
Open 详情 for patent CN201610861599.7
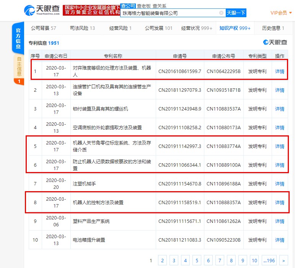[x=280, y=71]
